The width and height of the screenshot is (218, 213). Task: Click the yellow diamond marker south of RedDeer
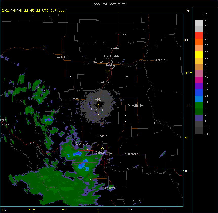[x=107, y=71]
